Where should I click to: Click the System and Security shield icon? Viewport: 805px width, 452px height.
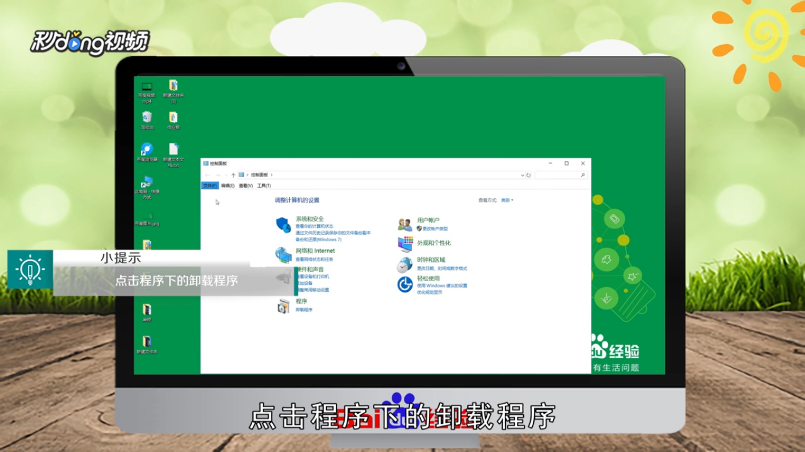click(283, 224)
